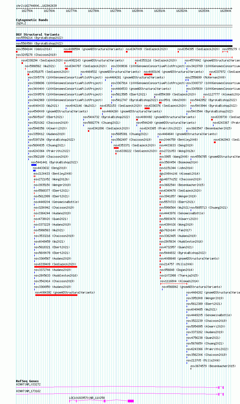This screenshot has width=240, height=404.
Task: Click nsv4083106 gnomAD variant label
Action: 174,72
